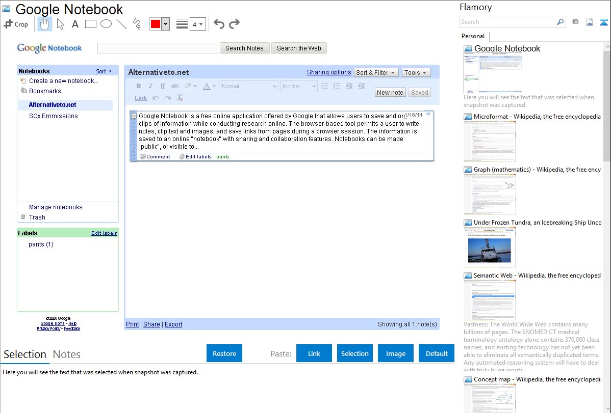
Task: Click Create a new notebook
Action: (64, 81)
